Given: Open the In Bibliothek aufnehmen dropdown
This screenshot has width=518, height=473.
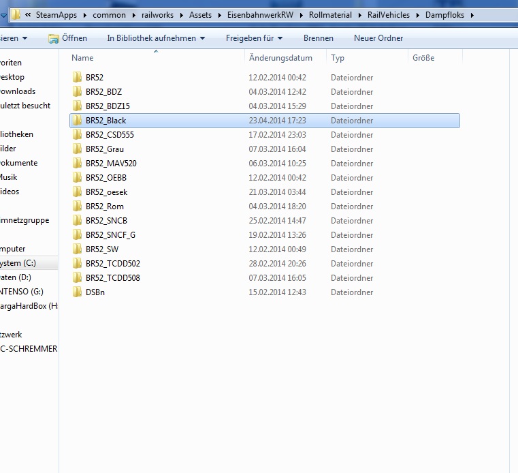Looking at the screenshot, I should 156,38.
